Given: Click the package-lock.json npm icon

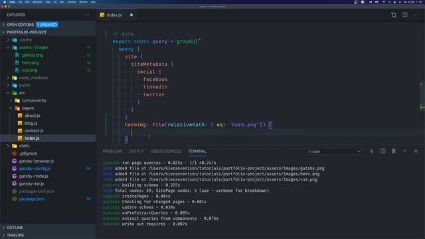Looking at the screenshot, I should (15, 191).
